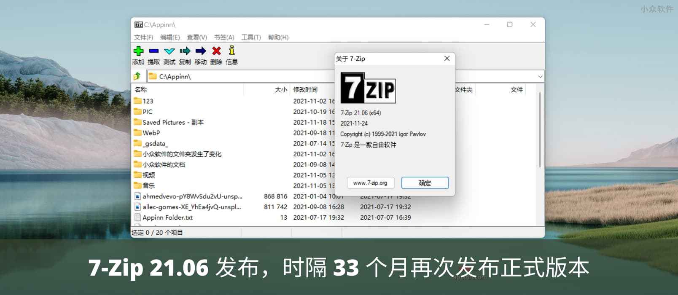Screen dimensions: 678x295
Task: Select the Move (移动) arrow icon
Action: [x=201, y=51]
